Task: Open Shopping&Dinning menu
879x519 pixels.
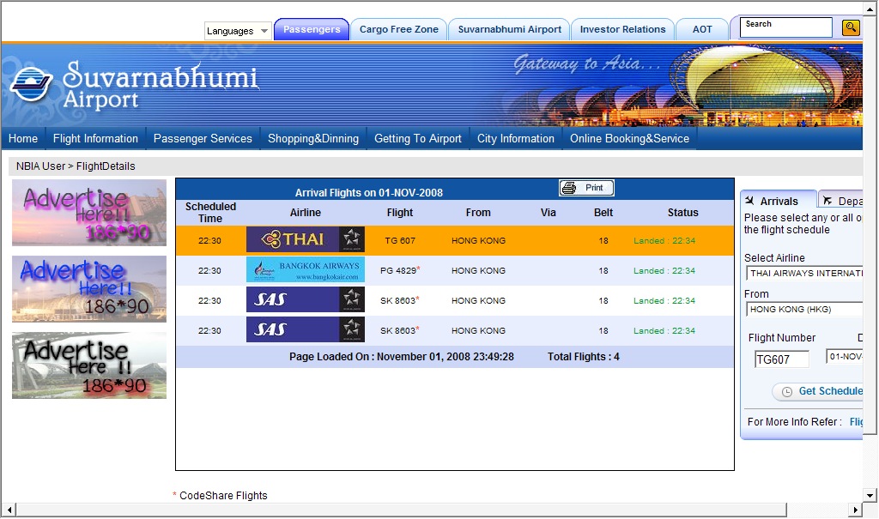Action: [313, 138]
